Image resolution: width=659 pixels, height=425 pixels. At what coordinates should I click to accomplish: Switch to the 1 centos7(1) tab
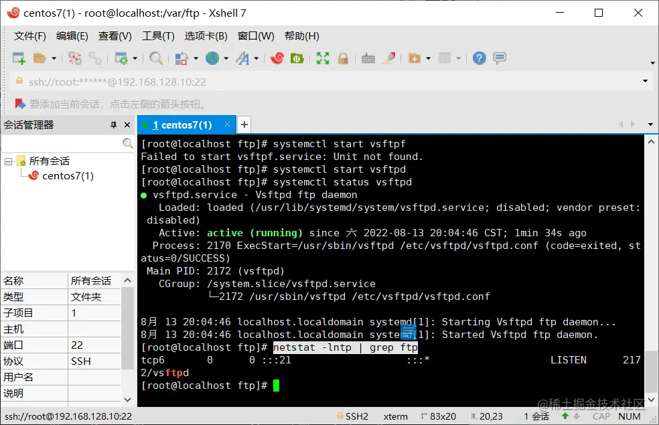click(x=182, y=124)
